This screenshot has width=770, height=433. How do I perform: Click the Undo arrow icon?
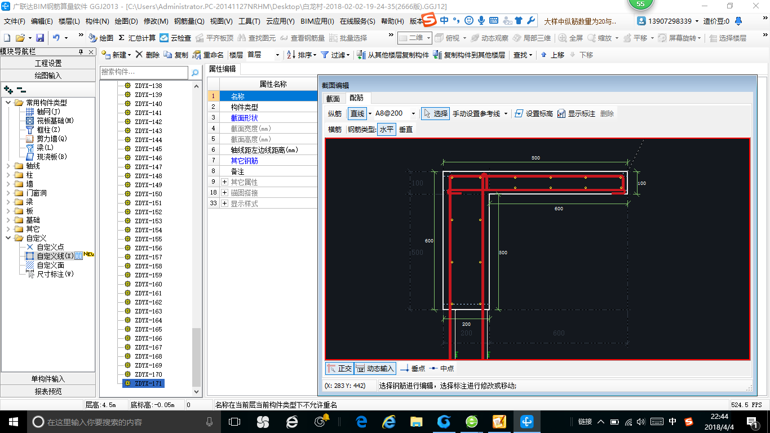[56, 38]
